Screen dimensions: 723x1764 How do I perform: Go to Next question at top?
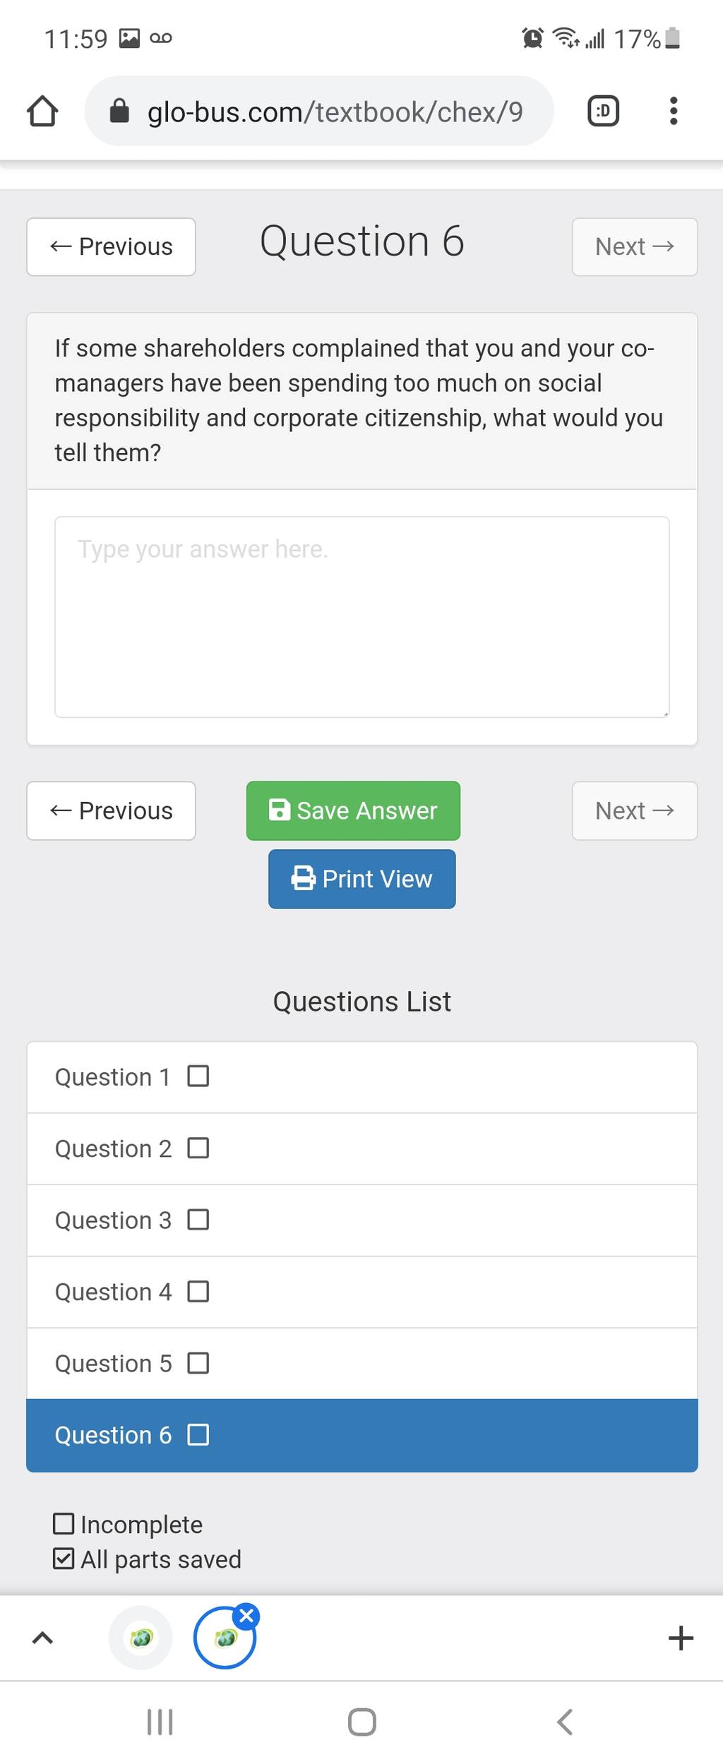pyautogui.click(x=635, y=246)
